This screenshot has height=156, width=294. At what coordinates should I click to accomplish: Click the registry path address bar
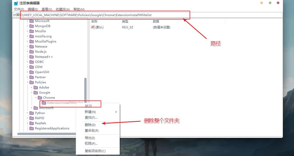coord(105,15)
